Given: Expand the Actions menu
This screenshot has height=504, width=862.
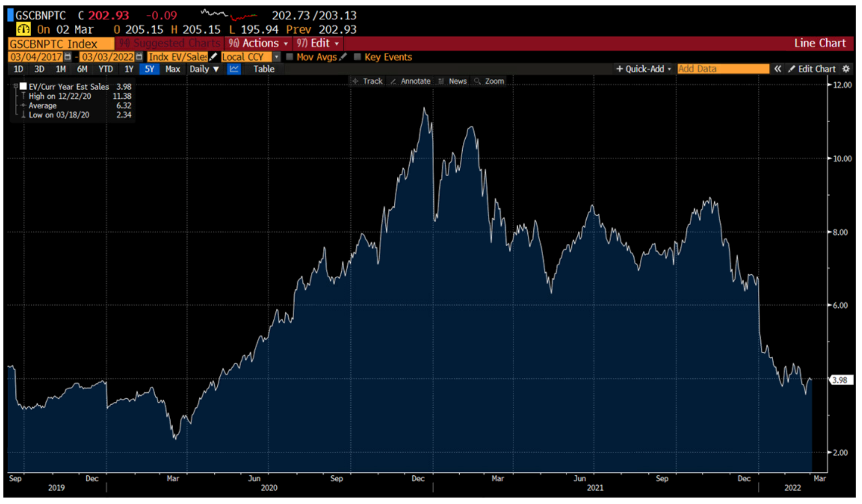Looking at the screenshot, I should [258, 43].
